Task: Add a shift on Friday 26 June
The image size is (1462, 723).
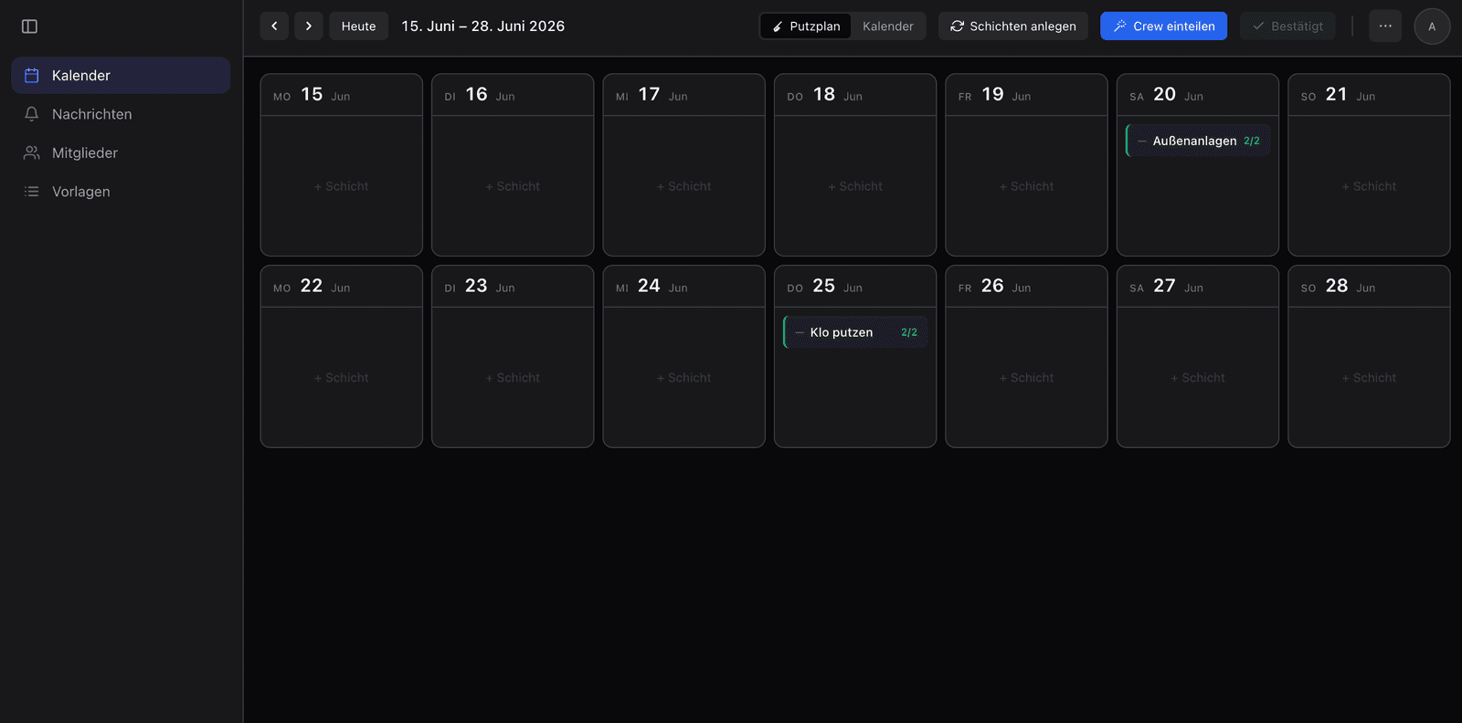Action: pyautogui.click(x=1026, y=378)
